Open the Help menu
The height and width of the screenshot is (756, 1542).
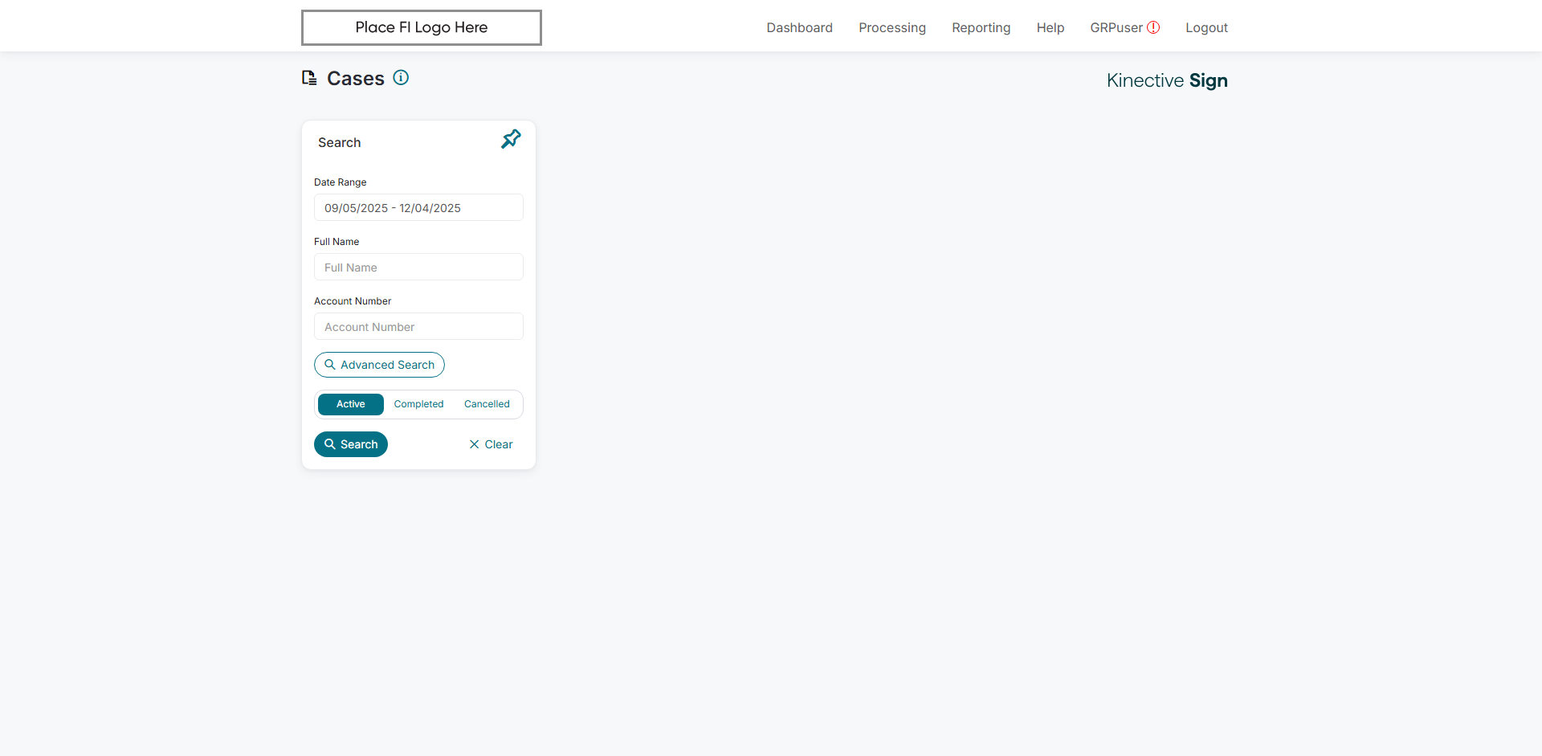(x=1050, y=27)
